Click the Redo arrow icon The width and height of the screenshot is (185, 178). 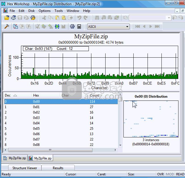tap(86, 18)
